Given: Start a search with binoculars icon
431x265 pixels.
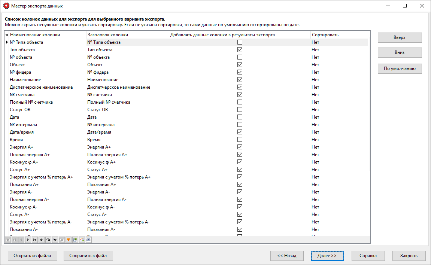Looking at the screenshot, I should pos(88,240).
